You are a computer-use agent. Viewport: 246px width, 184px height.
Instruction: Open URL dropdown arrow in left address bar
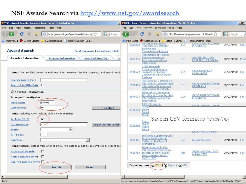99,34
